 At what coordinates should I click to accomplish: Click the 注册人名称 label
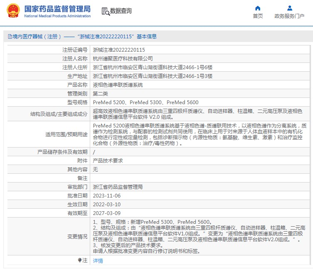[x=75, y=59]
